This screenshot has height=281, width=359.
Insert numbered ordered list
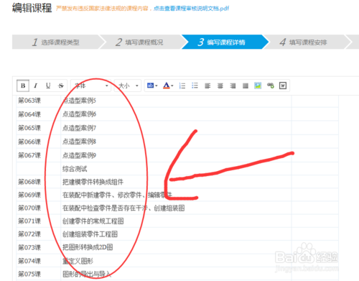(182, 86)
